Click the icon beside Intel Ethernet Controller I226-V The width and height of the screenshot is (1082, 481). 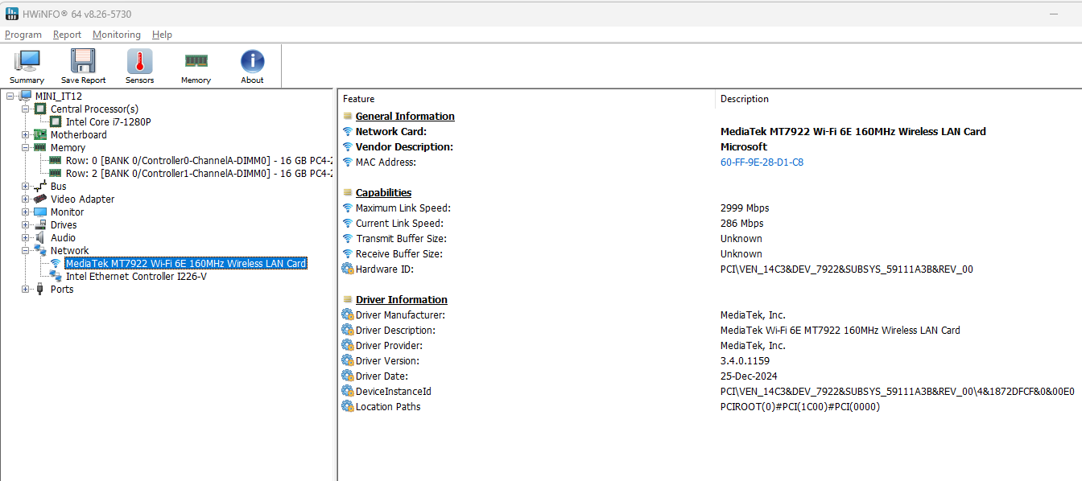coord(56,277)
